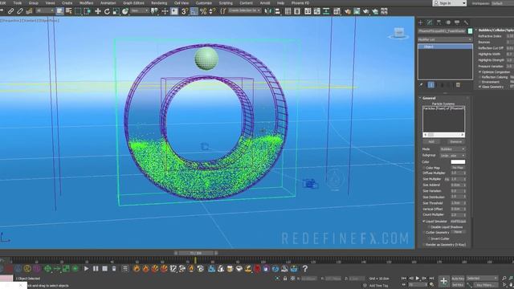514x289 pixels.
Task: Toggle the Invert Cutter checkbox
Action: 428,238
